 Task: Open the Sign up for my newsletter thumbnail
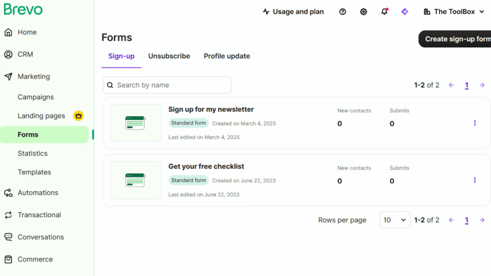pyautogui.click(x=136, y=123)
